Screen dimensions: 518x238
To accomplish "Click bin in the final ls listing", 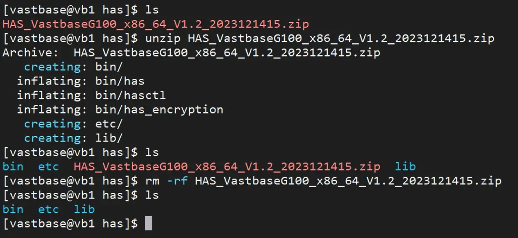I will tap(13, 209).
